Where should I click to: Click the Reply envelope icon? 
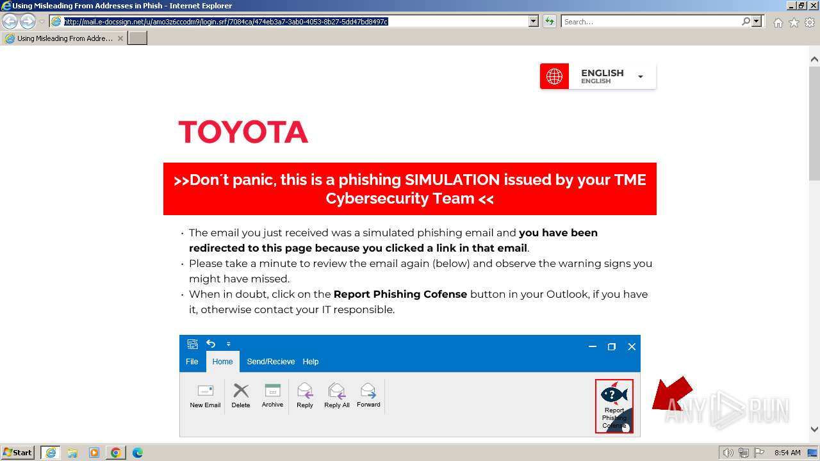click(305, 391)
